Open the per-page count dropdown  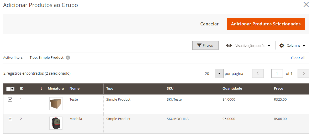(x=219, y=73)
